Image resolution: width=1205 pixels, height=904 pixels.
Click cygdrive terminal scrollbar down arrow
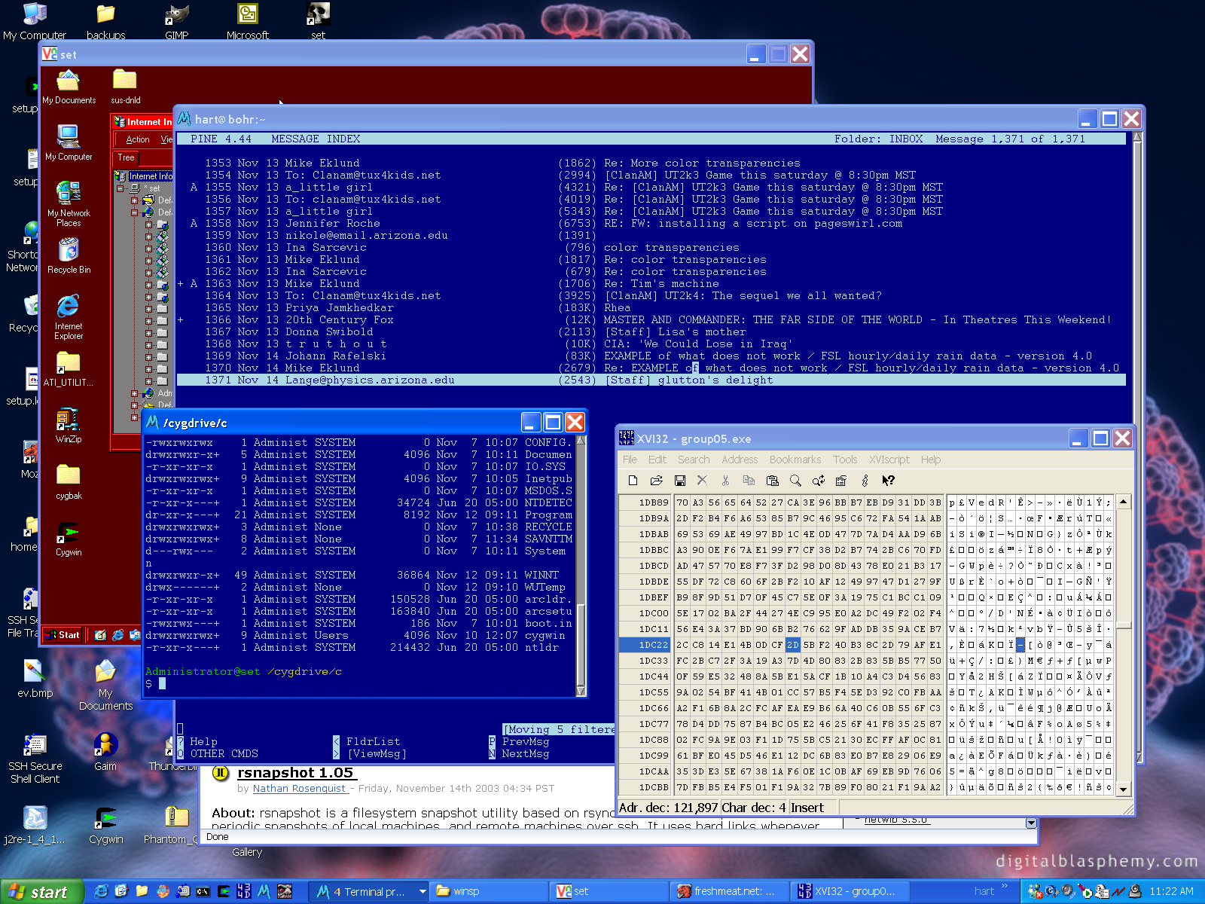click(x=581, y=690)
